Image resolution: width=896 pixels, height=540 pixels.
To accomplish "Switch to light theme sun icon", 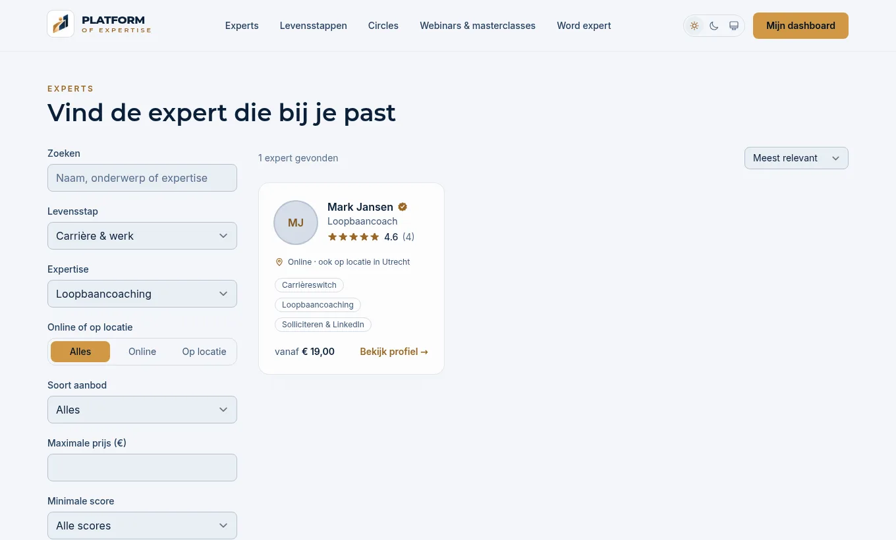I will pyautogui.click(x=694, y=26).
